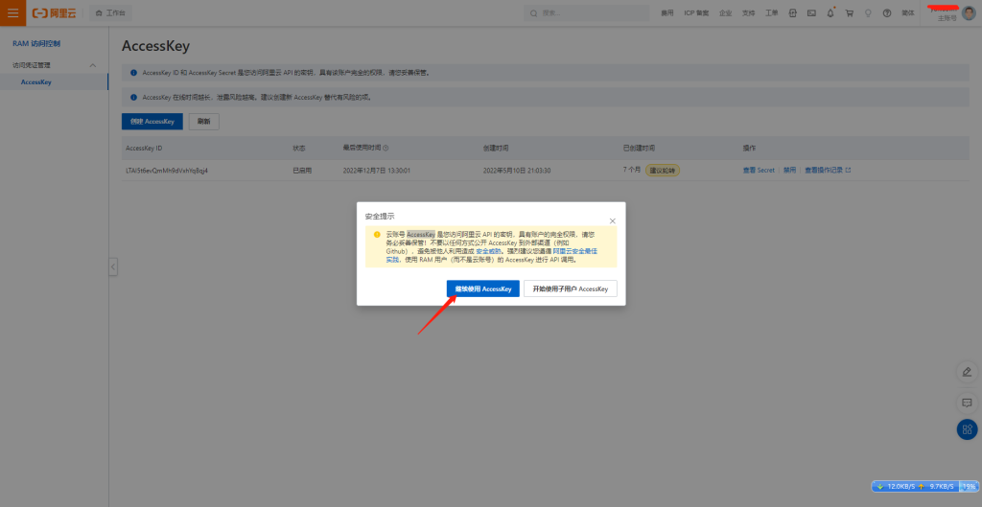
Task: Open the 企业 menu in the top bar
Action: (x=725, y=13)
